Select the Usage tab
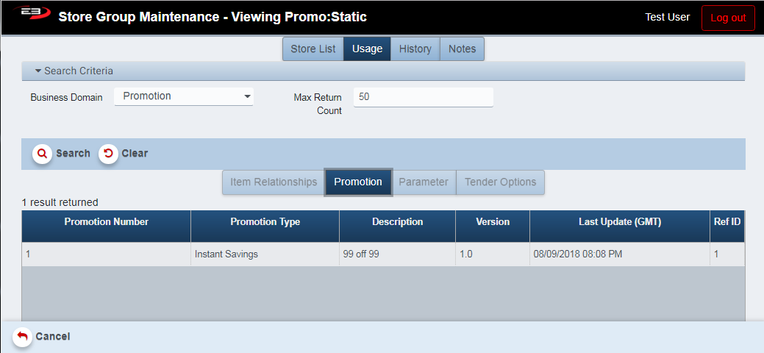Viewport: 764px width, 353px height. click(x=367, y=49)
